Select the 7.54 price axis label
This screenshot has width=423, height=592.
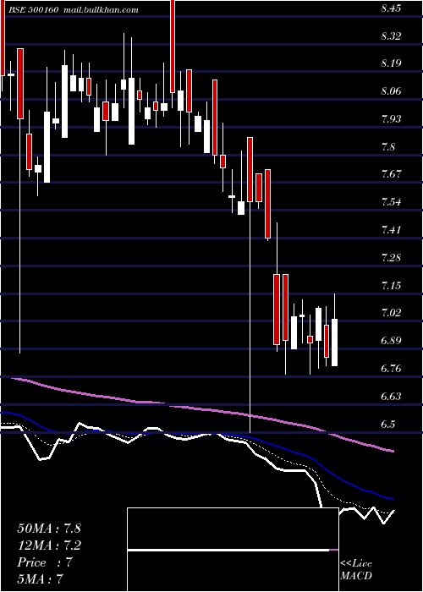coord(391,202)
